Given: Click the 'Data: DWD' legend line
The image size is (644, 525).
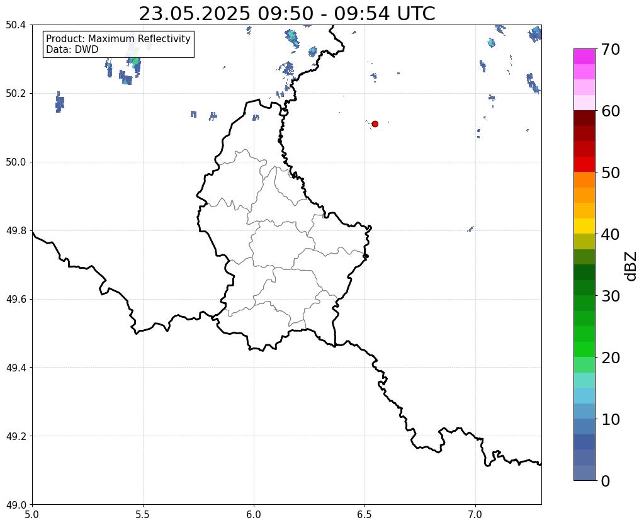Looking at the screenshot, I should (72, 49).
